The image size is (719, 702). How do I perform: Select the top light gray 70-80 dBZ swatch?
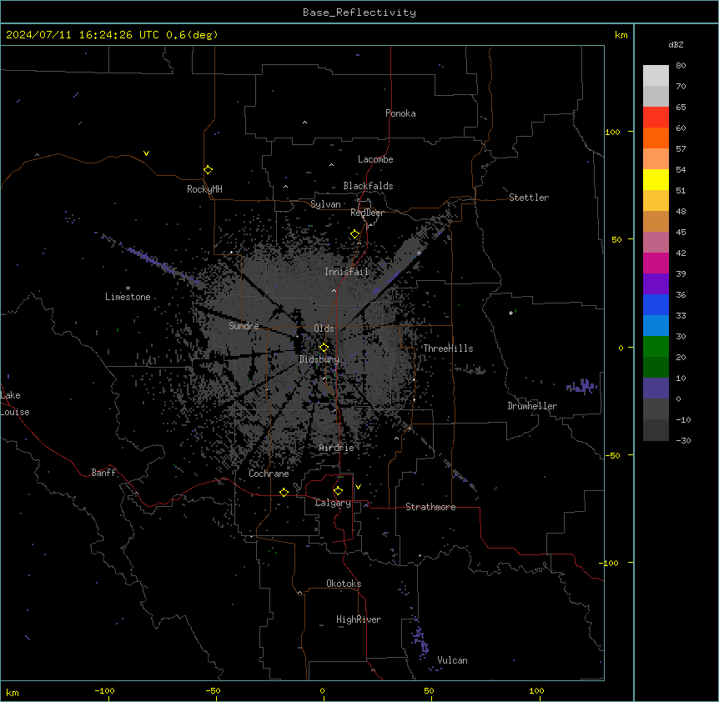[656, 76]
